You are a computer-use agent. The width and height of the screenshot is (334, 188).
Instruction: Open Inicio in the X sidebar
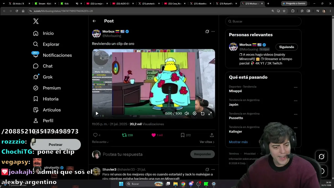pyautogui.click(x=43, y=33)
